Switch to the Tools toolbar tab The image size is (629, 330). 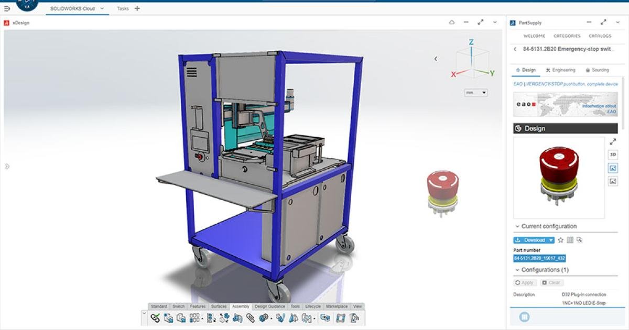coord(295,306)
